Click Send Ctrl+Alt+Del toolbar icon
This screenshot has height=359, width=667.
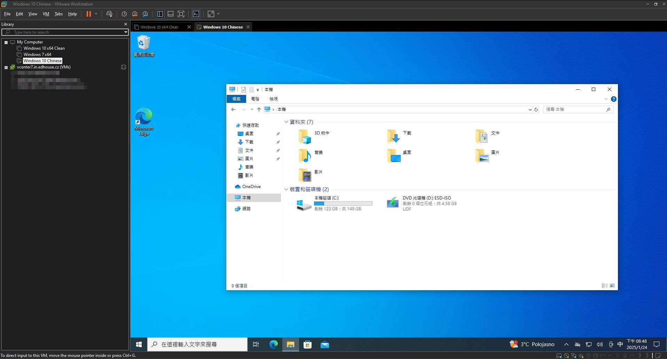point(109,14)
